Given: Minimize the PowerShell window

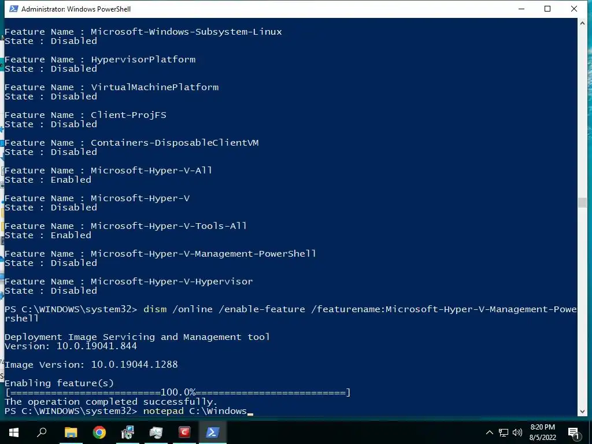Looking at the screenshot, I should tap(521, 9).
